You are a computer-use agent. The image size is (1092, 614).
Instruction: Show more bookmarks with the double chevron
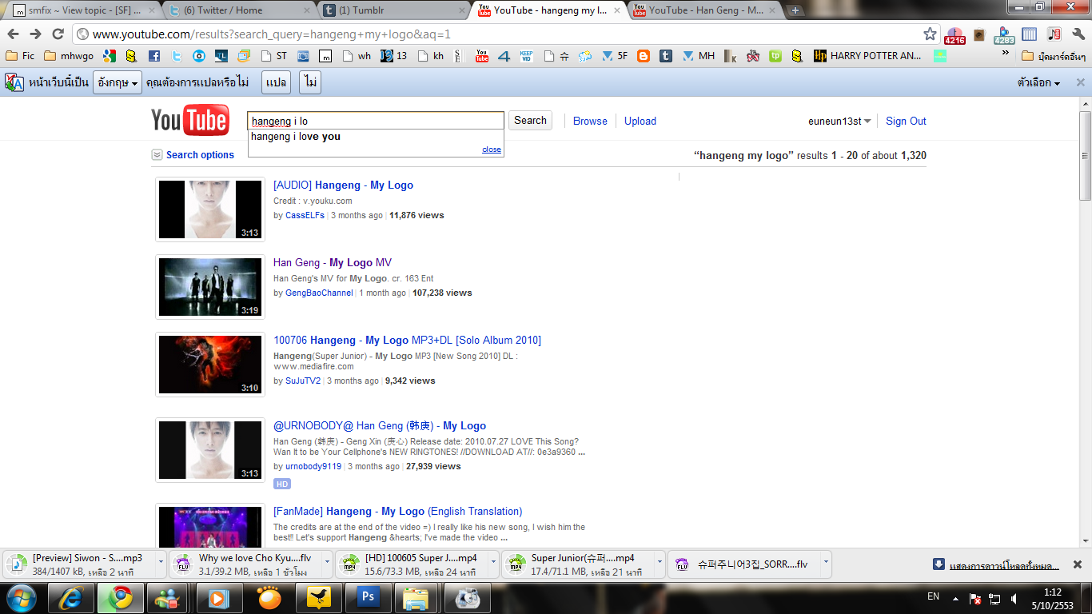[x=1005, y=54]
